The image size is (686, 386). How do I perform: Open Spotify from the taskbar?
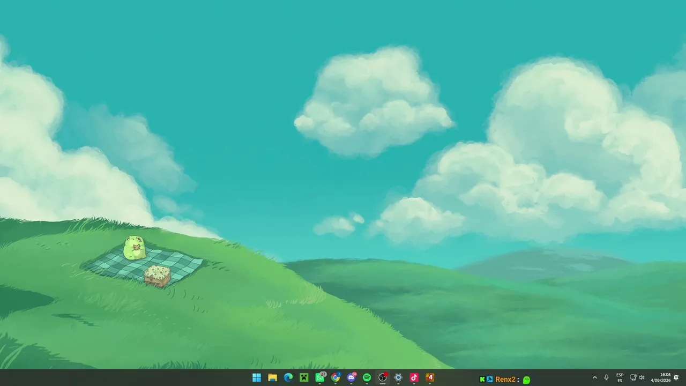click(367, 377)
